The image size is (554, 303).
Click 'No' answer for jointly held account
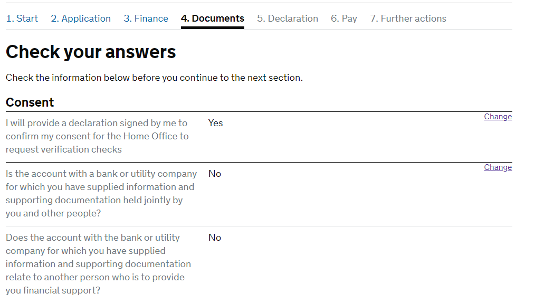point(215,174)
